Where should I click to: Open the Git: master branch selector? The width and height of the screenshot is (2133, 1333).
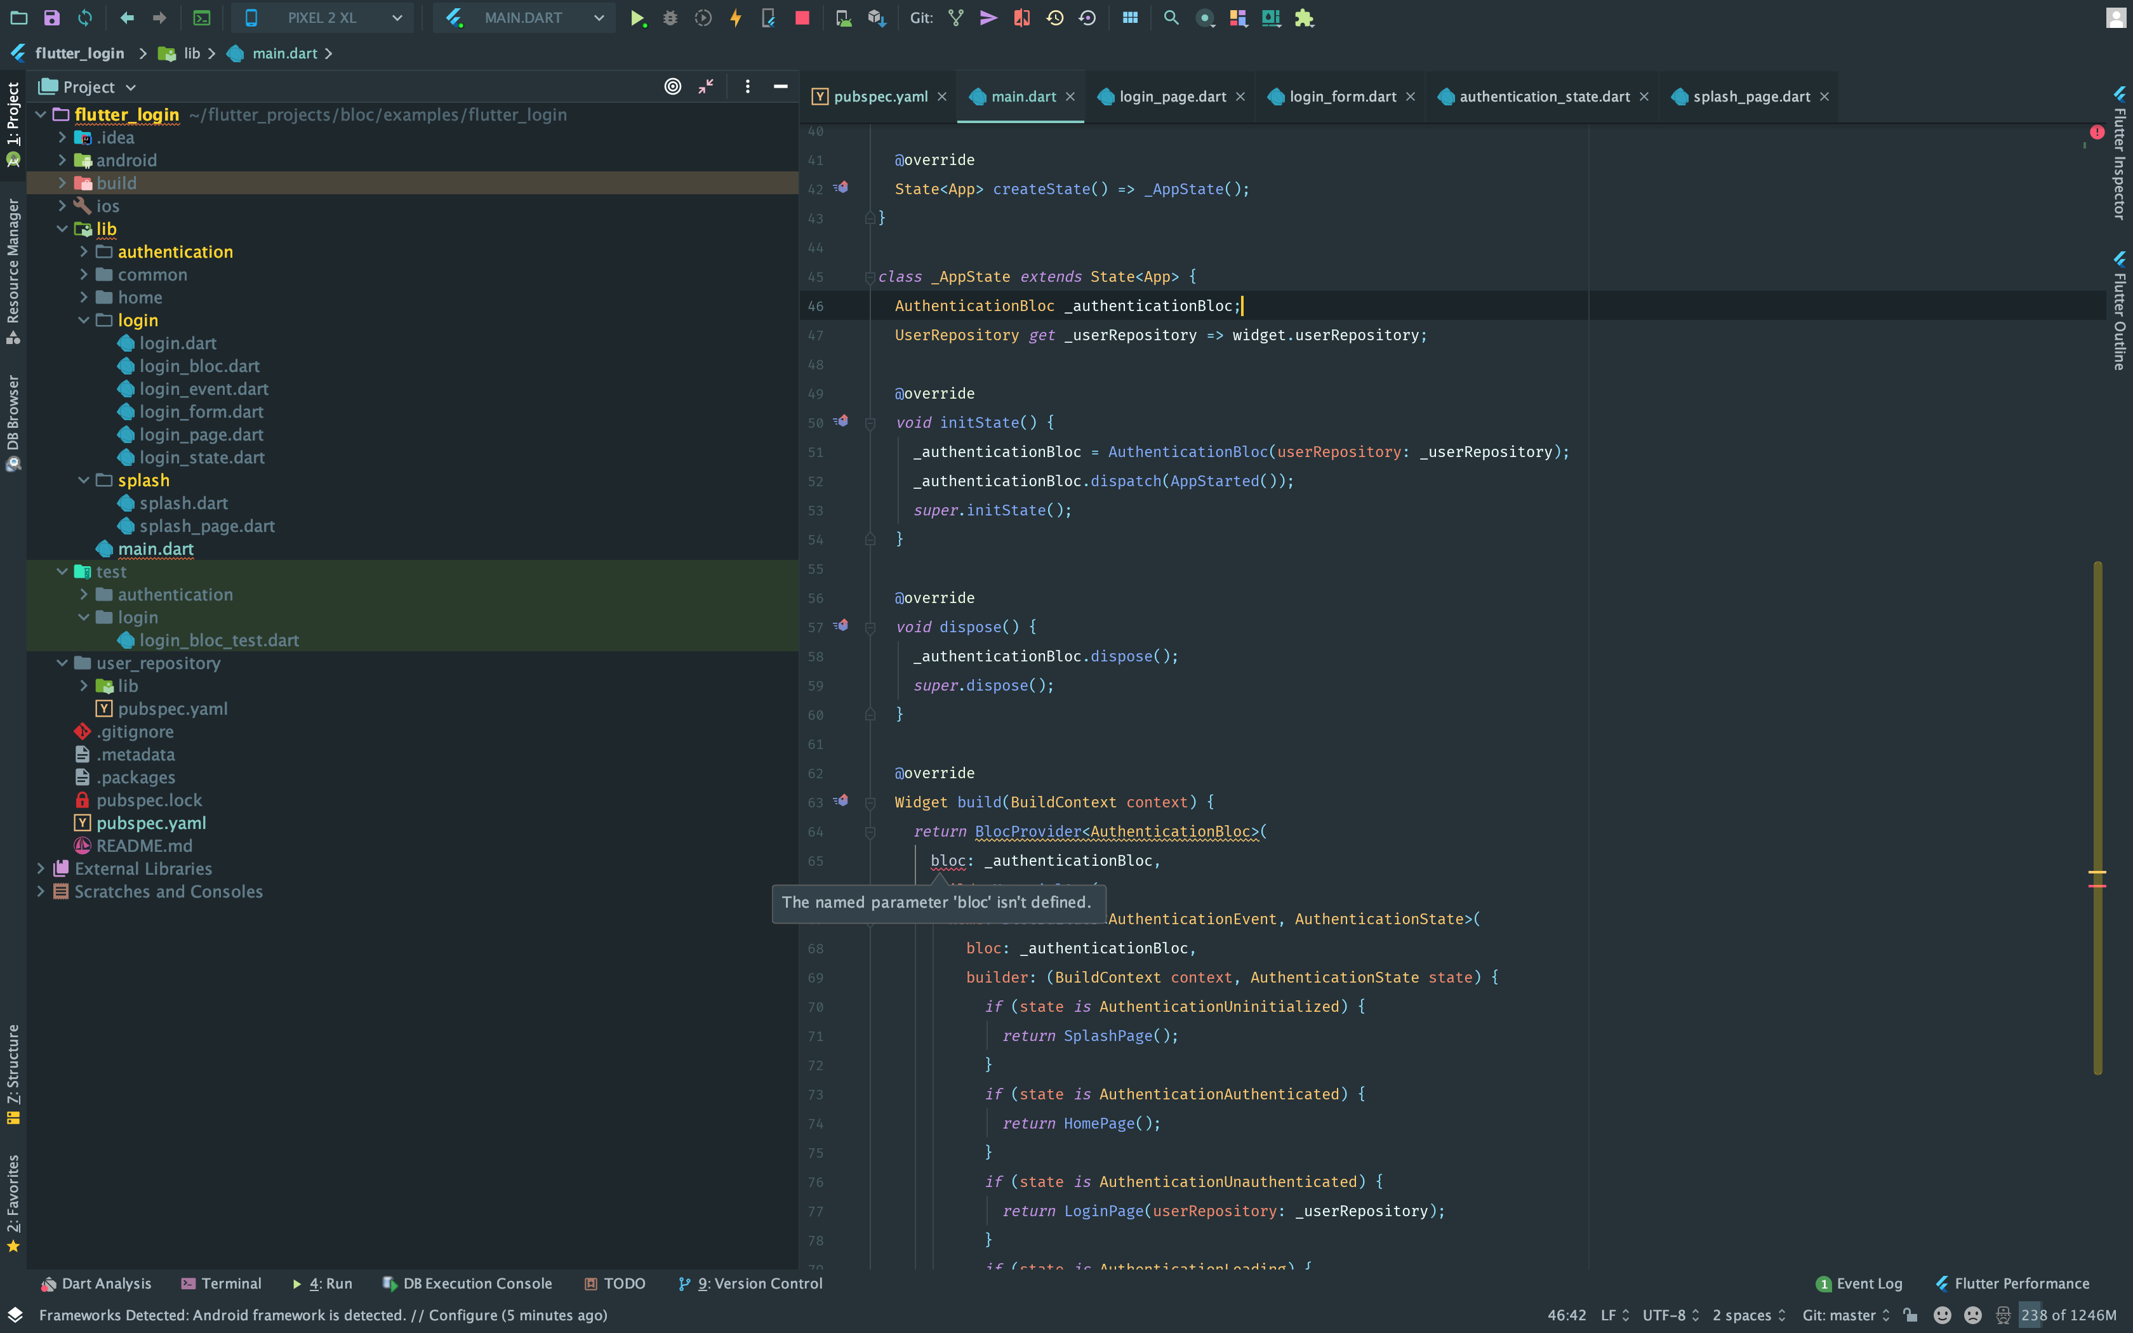[1845, 1315]
